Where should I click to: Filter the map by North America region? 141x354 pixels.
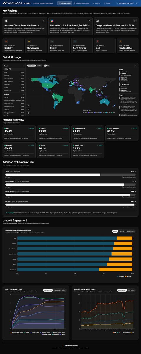click(14, 78)
